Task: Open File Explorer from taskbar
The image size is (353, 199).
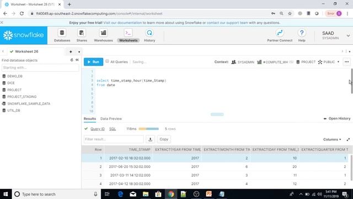Action: pos(146,194)
